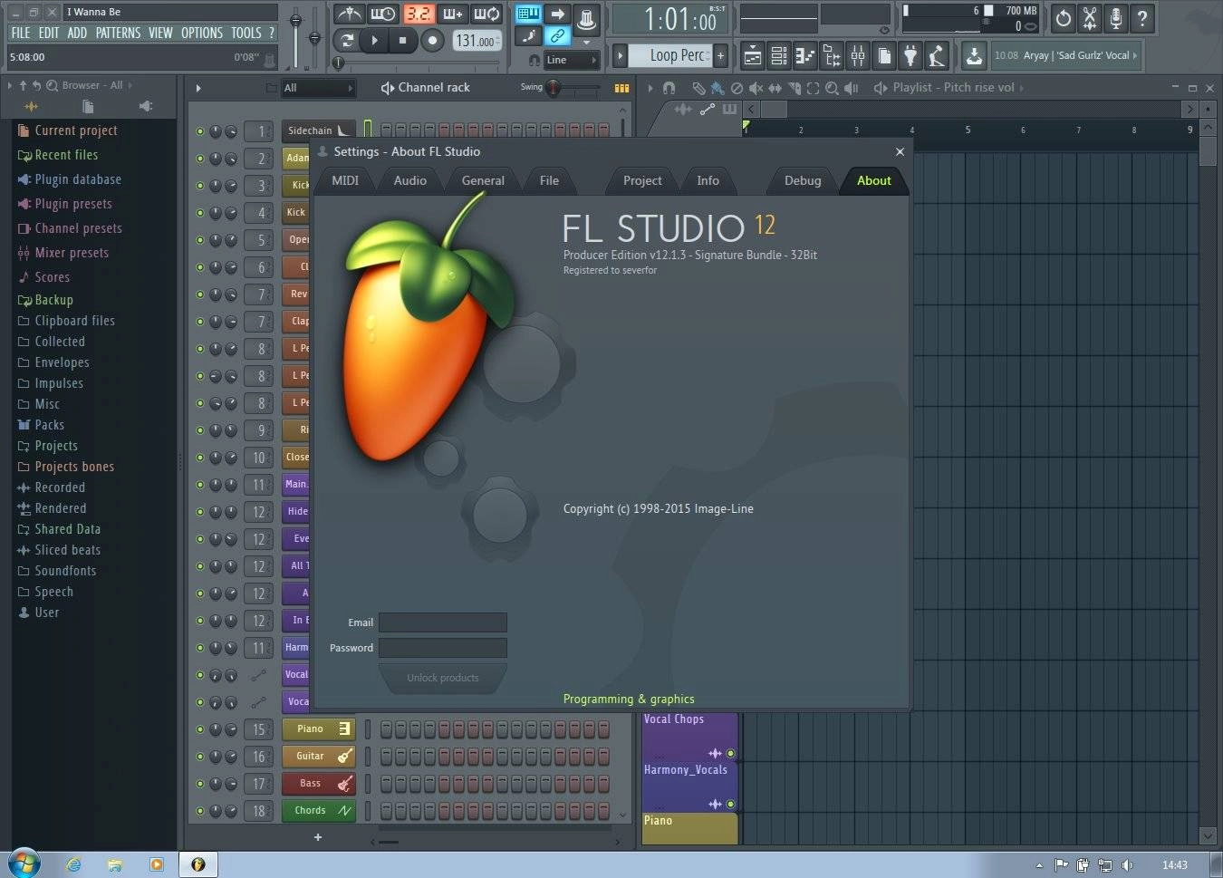Mute the Chords channel green LED
Screen dimensions: 1223x878
tap(200, 811)
